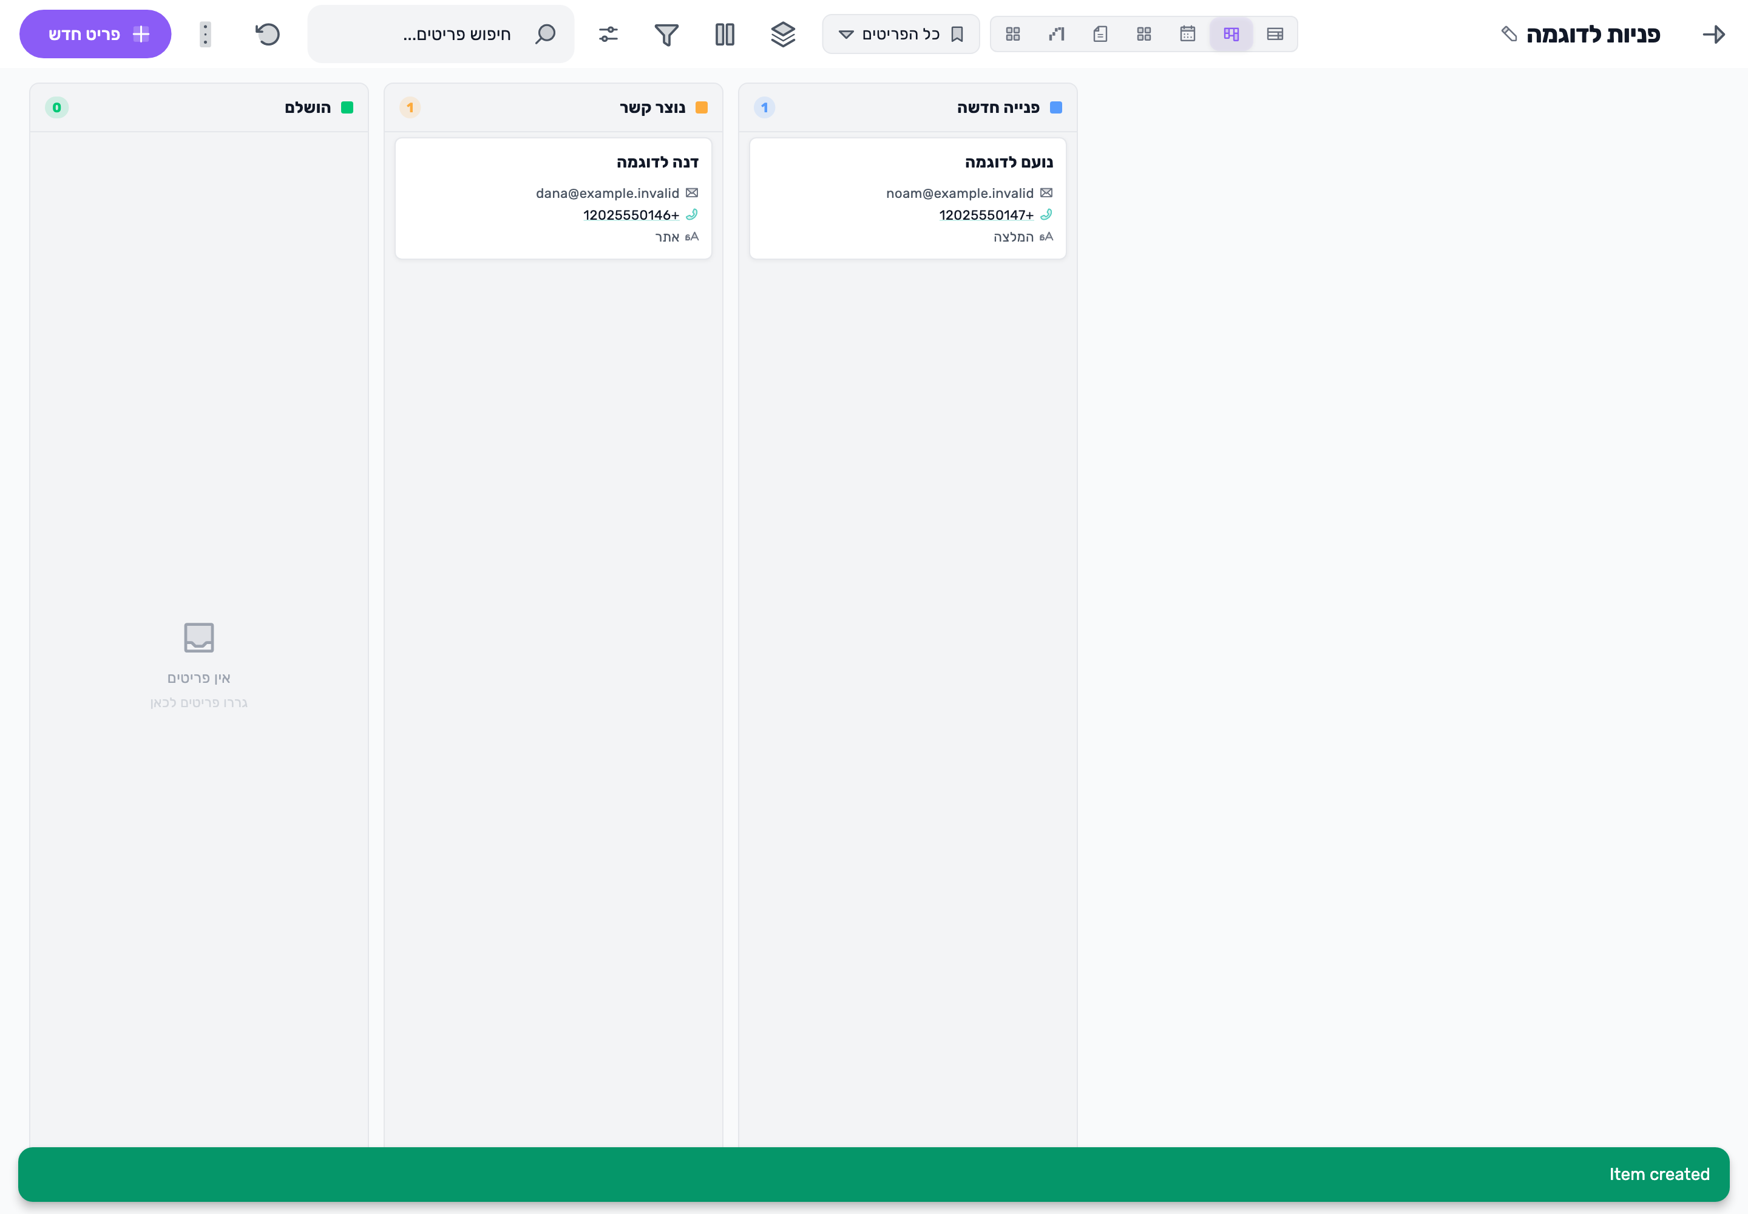Click the green swatch of the "הושלם" column
Screen dimensions: 1748x1214
[347, 107]
